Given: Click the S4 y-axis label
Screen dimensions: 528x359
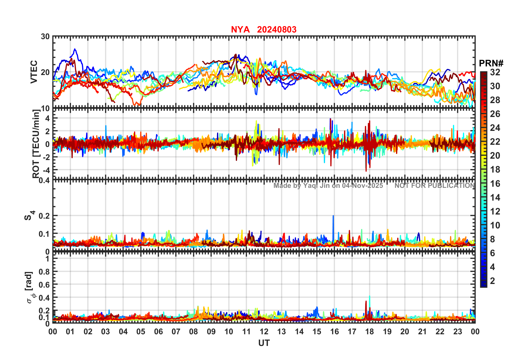Looking at the screenshot, I should [x=29, y=215].
